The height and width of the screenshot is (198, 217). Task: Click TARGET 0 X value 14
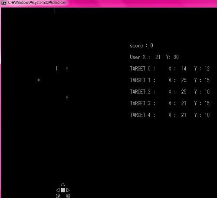click(184, 68)
